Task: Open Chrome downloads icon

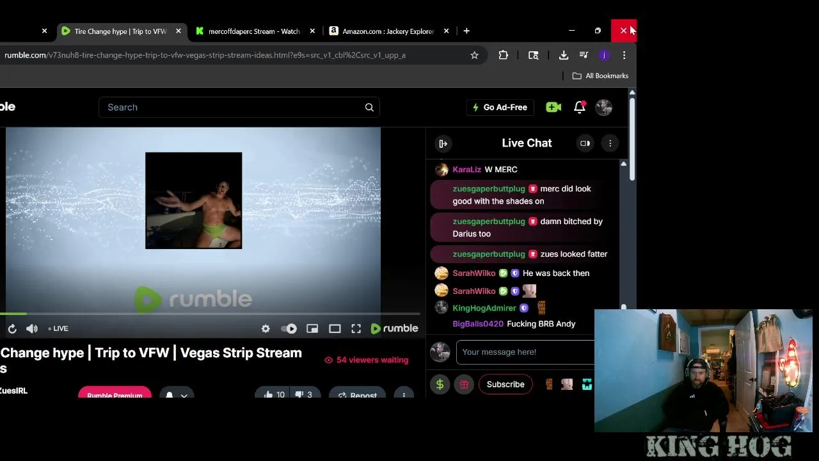Action: click(x=564, y=55)
